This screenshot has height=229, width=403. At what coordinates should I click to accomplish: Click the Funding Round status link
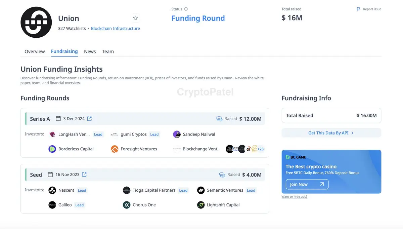198,18
